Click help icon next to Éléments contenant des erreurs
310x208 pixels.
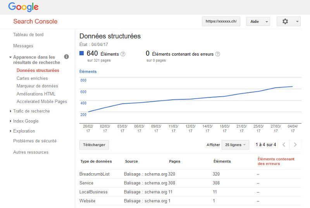pyautogui.click(x=217, y=54)
